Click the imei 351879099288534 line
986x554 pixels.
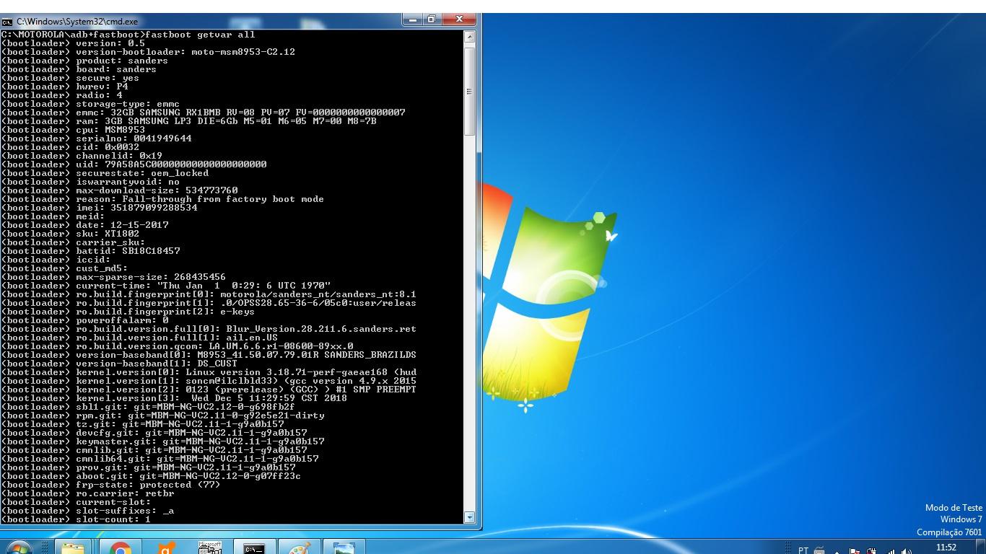[x=100, y=208]
